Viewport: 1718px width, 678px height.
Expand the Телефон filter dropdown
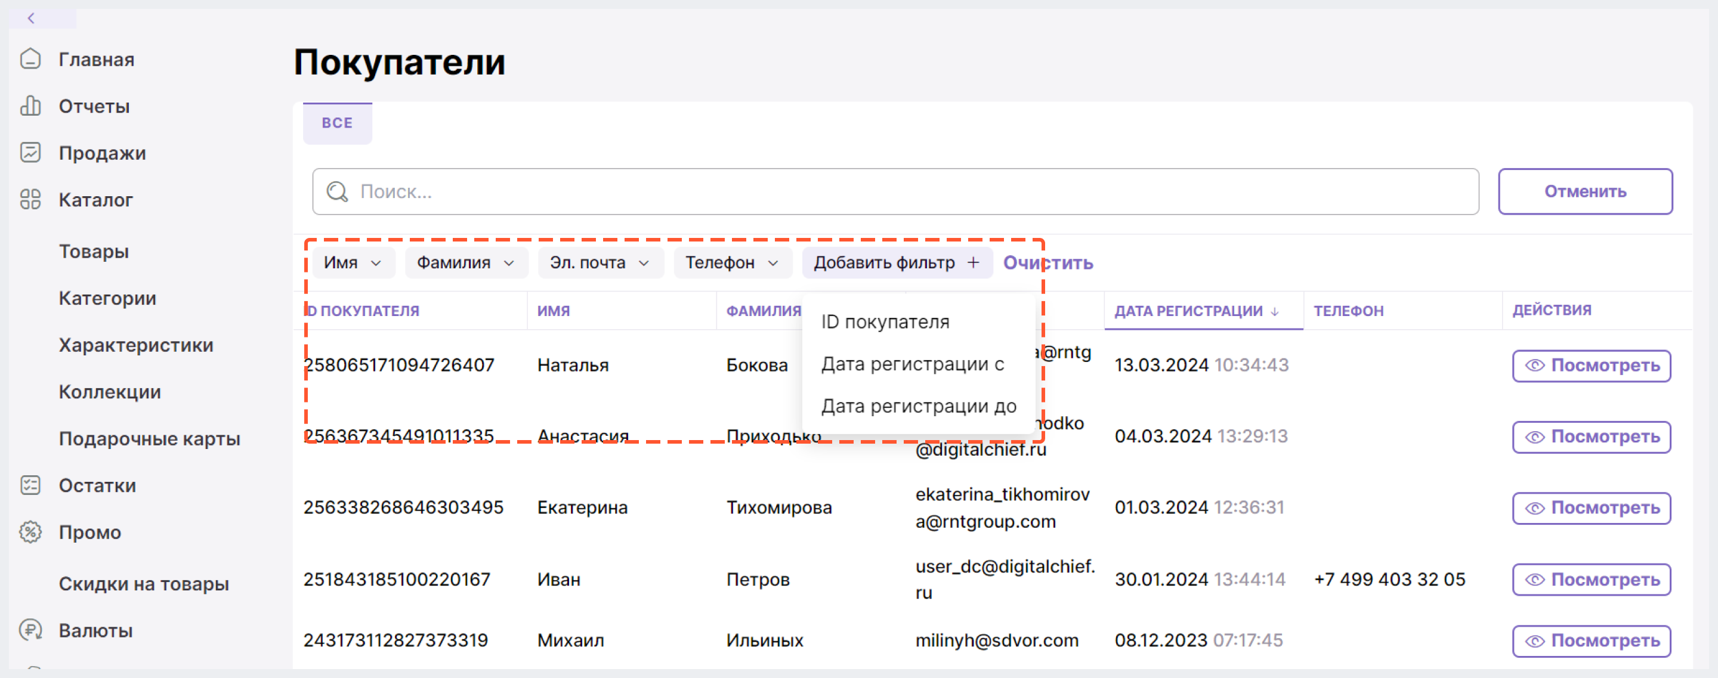733,262
